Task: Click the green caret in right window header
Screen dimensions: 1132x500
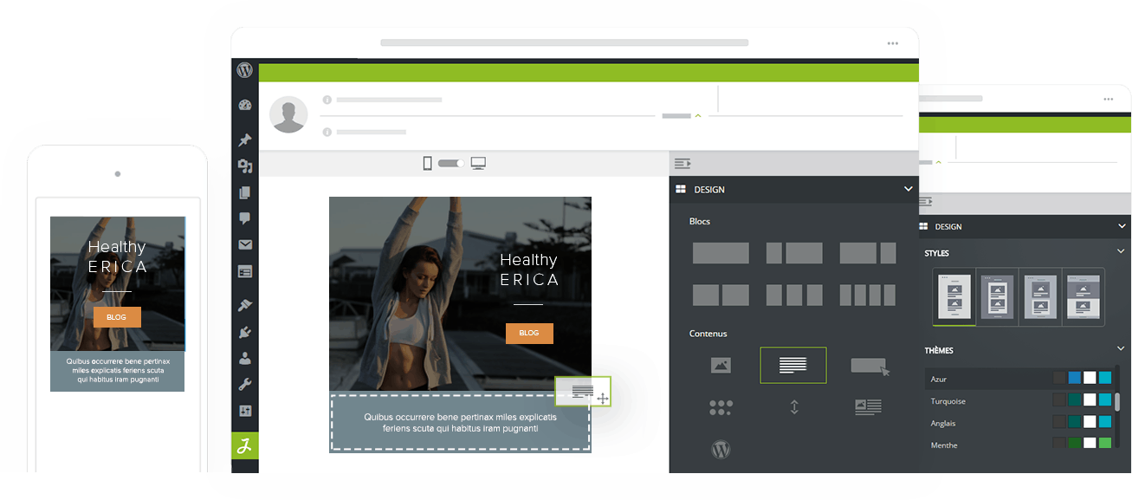Action: point(938,162)
